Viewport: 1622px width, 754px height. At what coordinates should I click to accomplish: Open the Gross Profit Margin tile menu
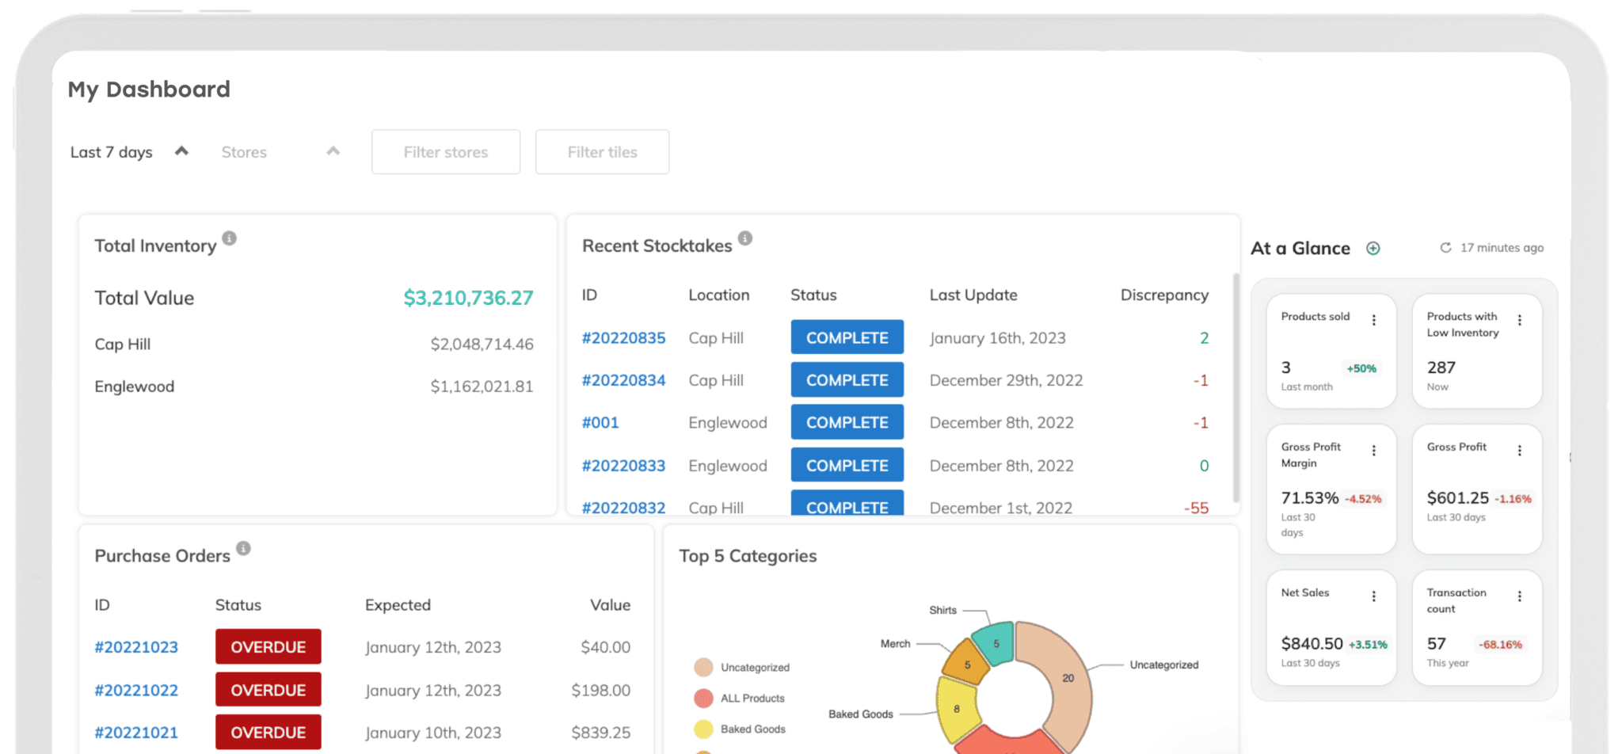click(x=1374, y=450)
